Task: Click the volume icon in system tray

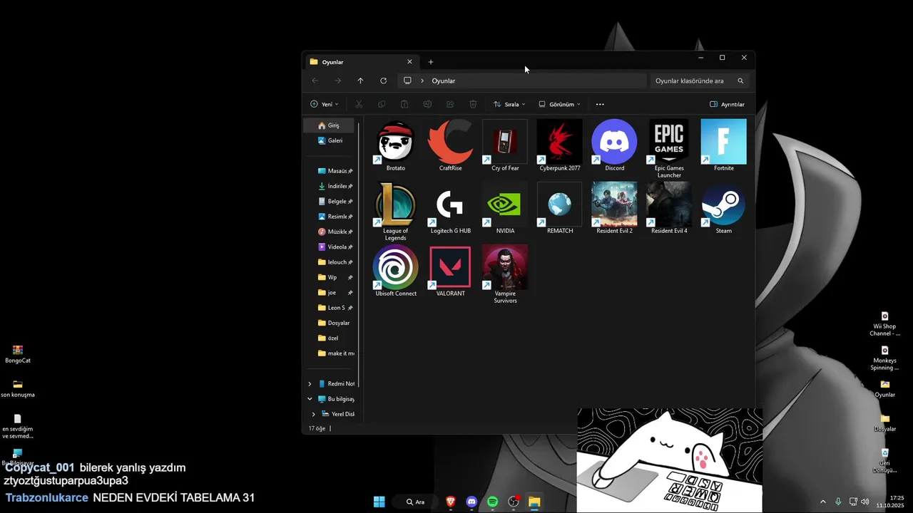Action: pyautogui.click(x=864, y=502)
